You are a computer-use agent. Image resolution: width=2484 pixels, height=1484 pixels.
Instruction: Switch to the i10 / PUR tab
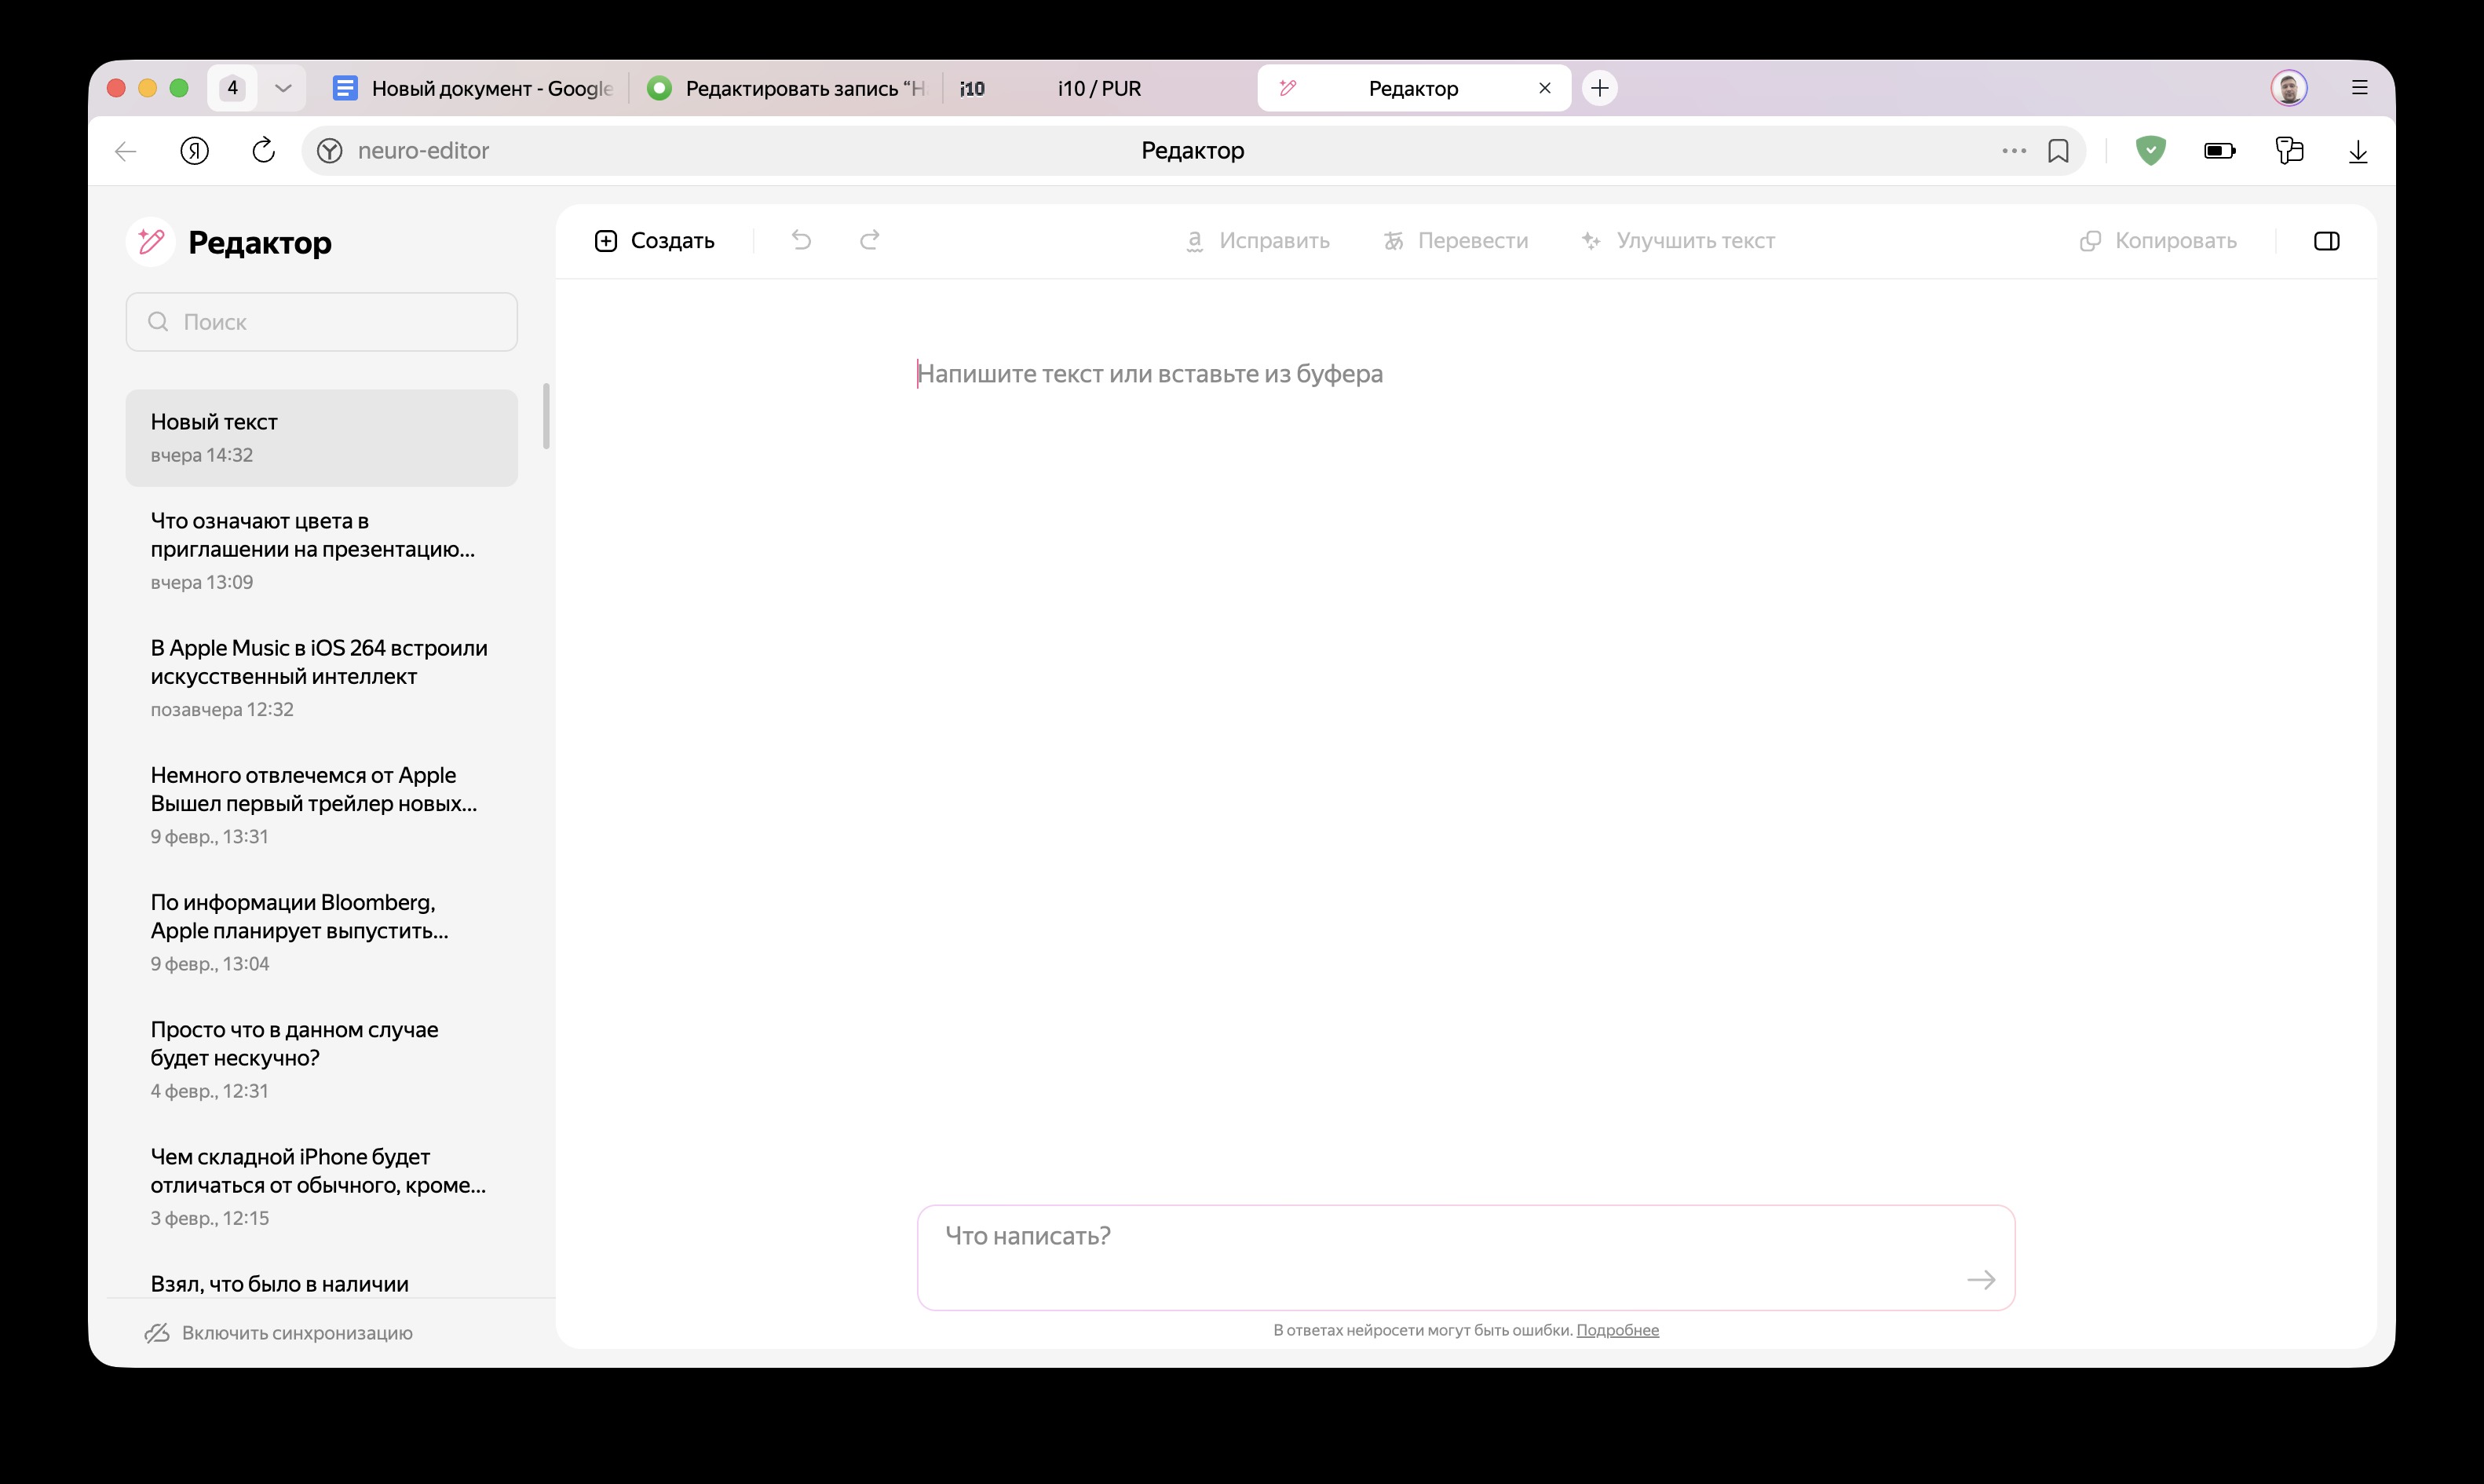(x=1100, y=88)
